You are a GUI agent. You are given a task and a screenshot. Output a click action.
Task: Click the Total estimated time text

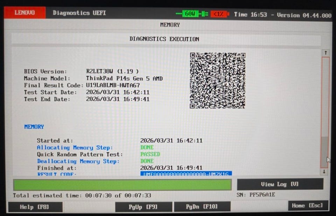pos(82,195)
